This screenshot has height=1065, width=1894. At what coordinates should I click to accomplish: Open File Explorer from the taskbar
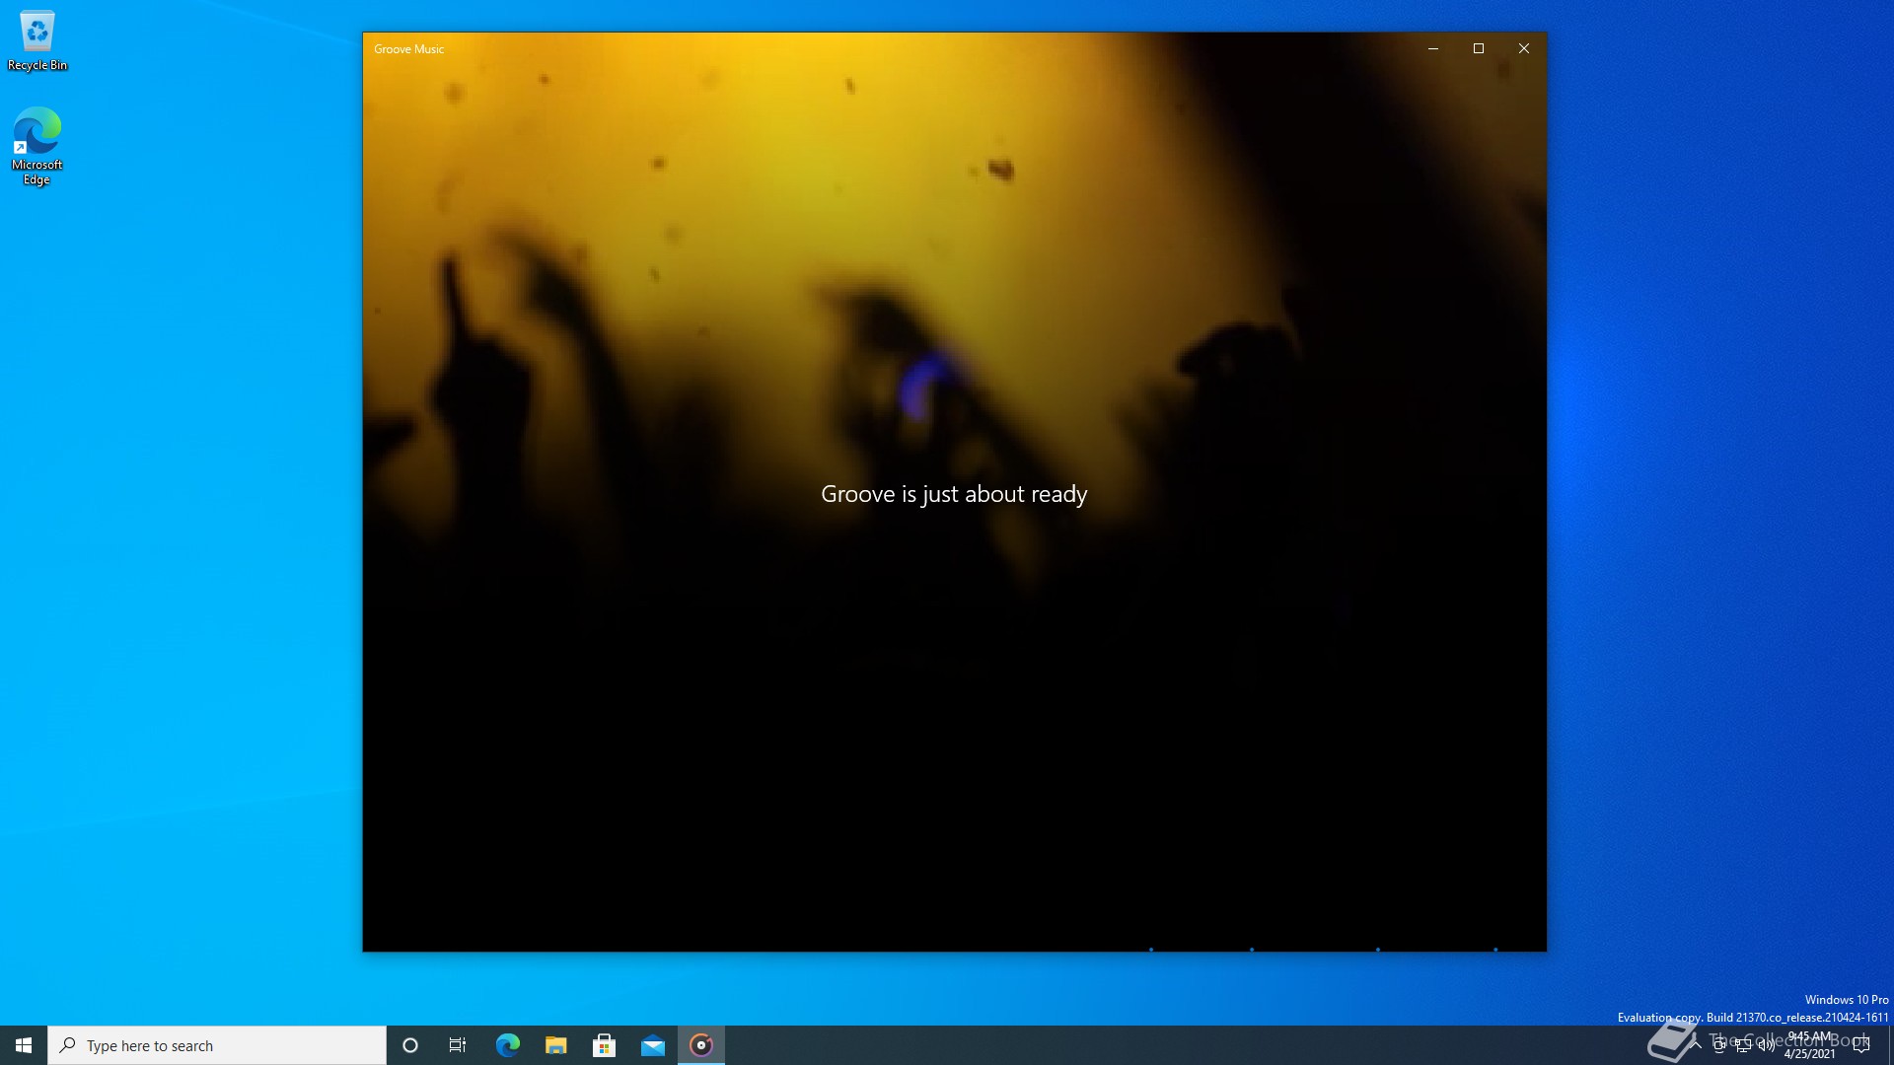point(555,1045)
